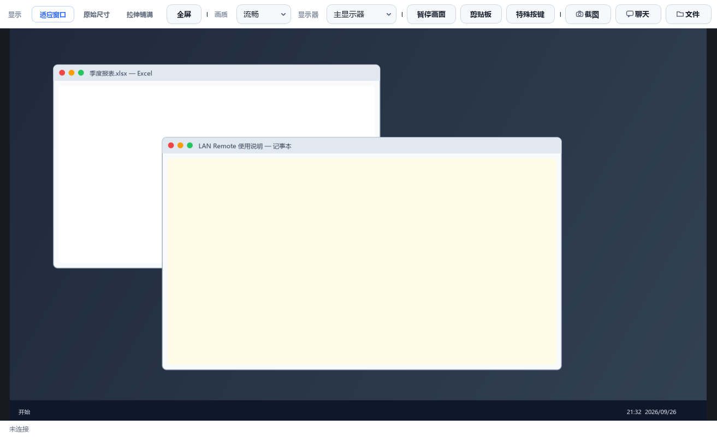This screenshot has width=717, height=437.
Task: Choose 拉伸铺满 display mode
Action: coord(140,14)
